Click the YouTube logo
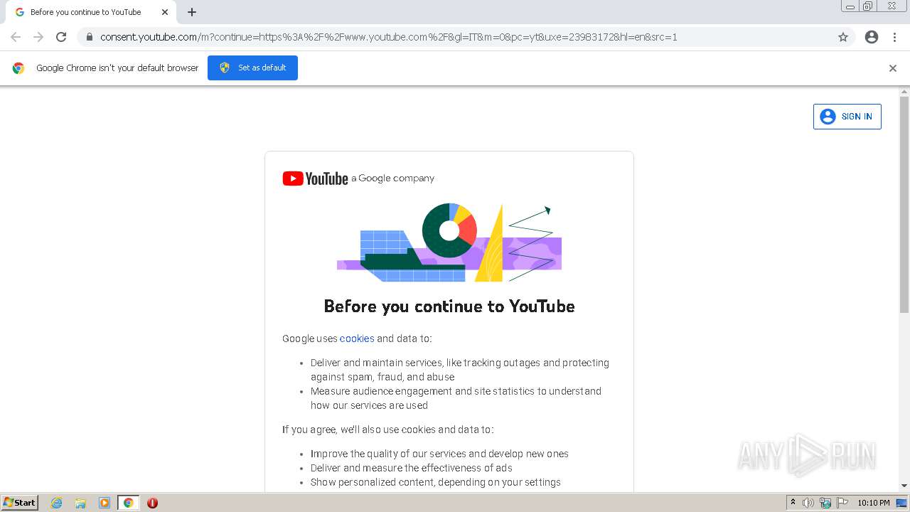The width and height of the screenshot is (910, 512). coord(315,178)
